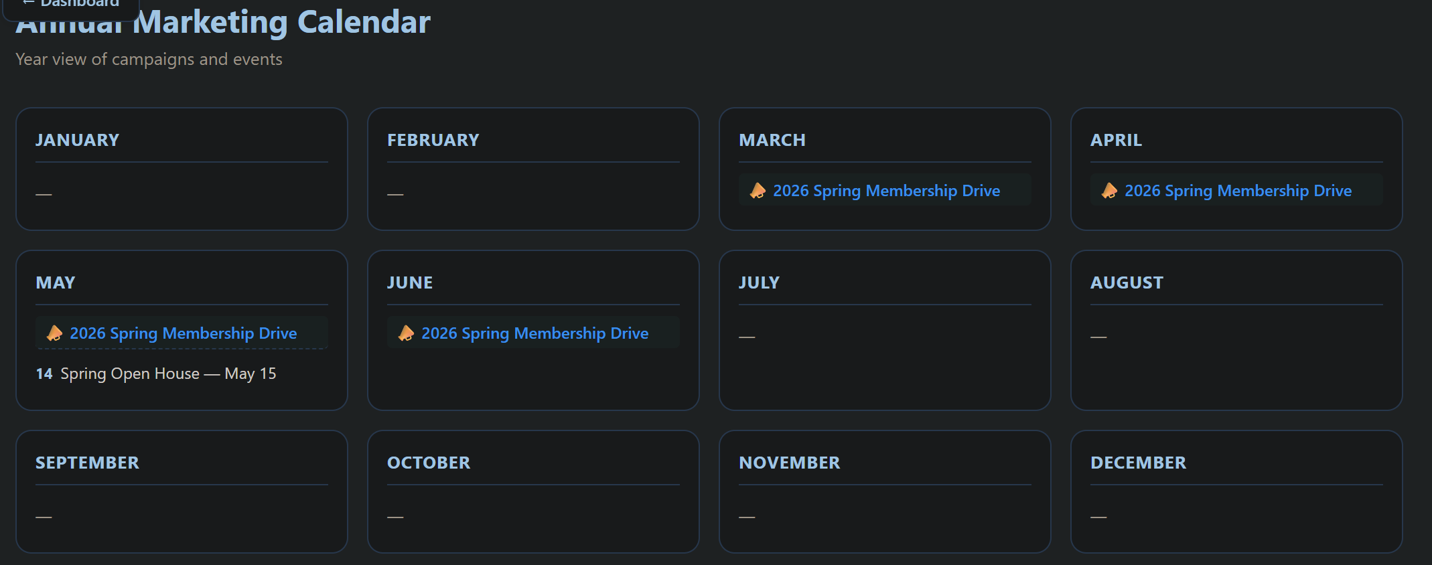Screen dimensions: 1432x565
Task: Open 2026 Spring Membership Drive in June
Action: tap(534, 333)
